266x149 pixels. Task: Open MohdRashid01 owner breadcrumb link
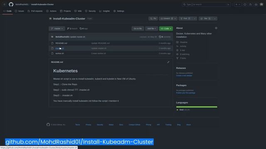22,5
